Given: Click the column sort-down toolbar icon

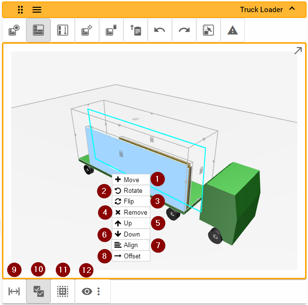Looking at the screenshot, I should 63,30.
